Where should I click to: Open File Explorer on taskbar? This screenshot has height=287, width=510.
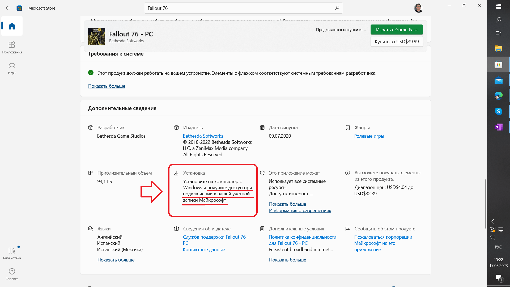499,48
